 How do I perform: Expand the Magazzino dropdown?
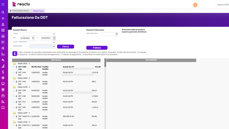[x=54, y=46]
